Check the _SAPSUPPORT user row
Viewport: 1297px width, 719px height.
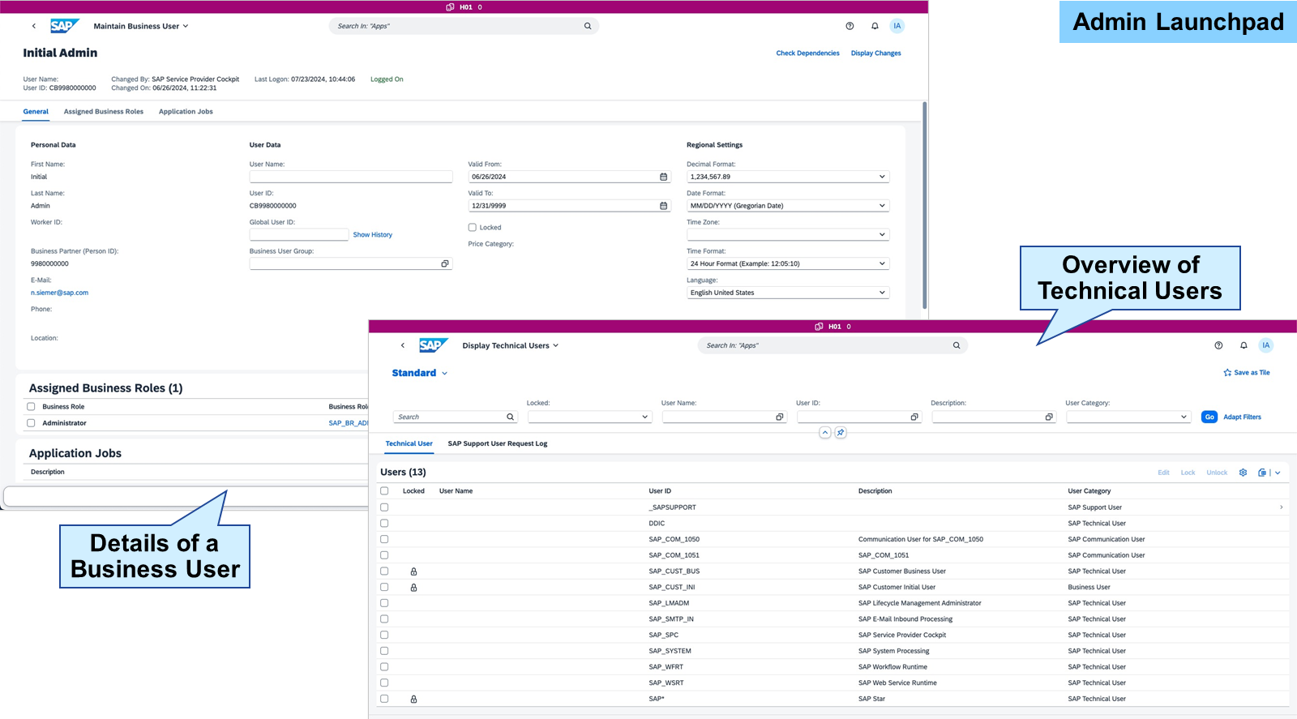[384, 507]
